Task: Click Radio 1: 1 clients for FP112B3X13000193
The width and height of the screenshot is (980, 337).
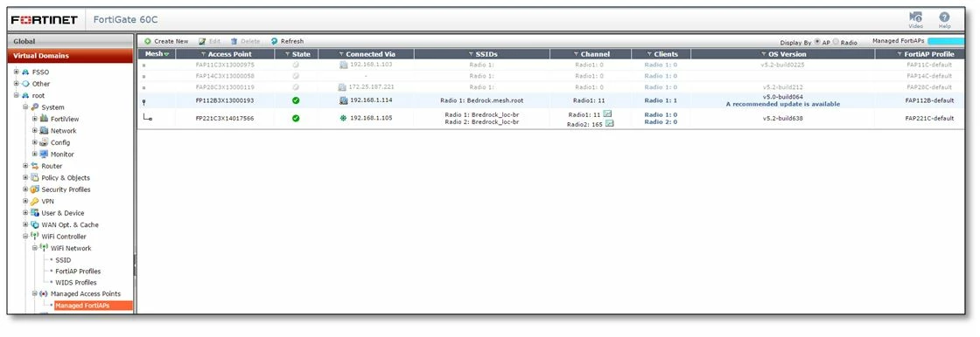Action: pyautogui.click(x=661, y=100)
